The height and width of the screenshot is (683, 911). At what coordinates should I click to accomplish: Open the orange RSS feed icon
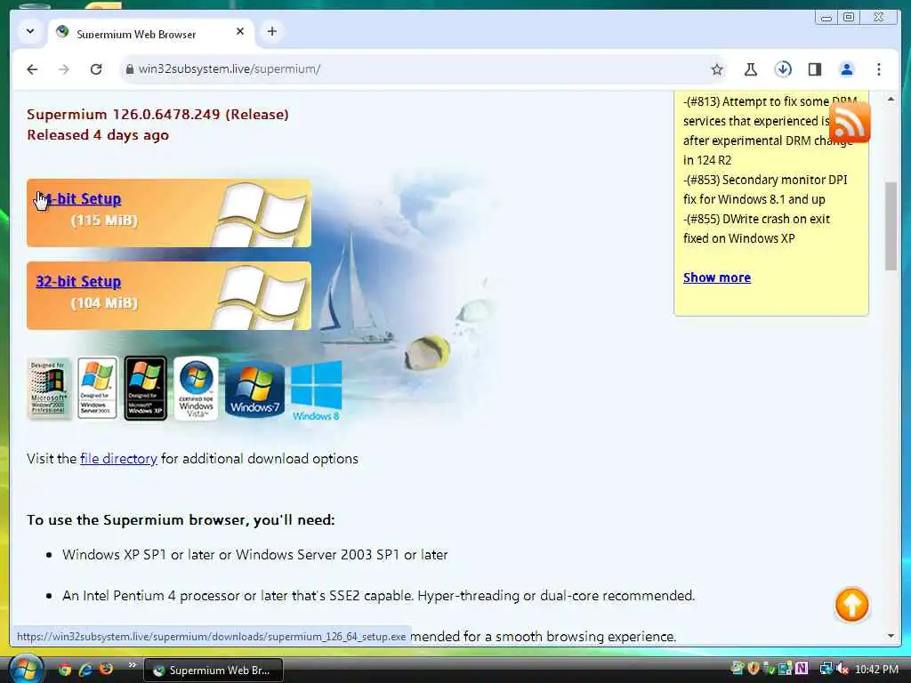pos(850,123)
